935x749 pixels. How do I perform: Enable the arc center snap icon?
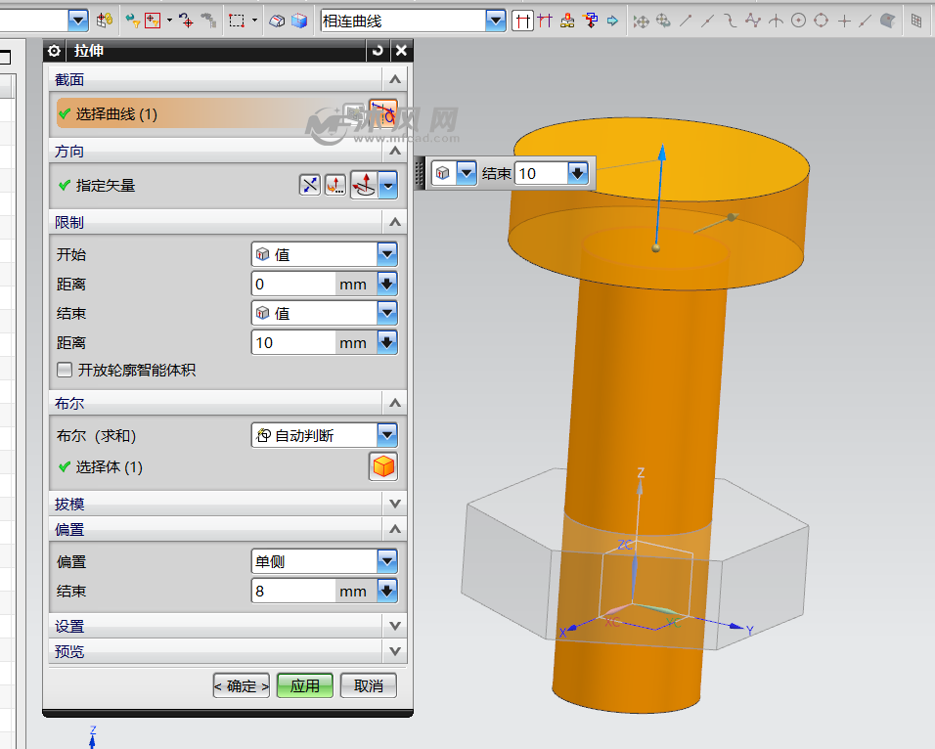798,21
